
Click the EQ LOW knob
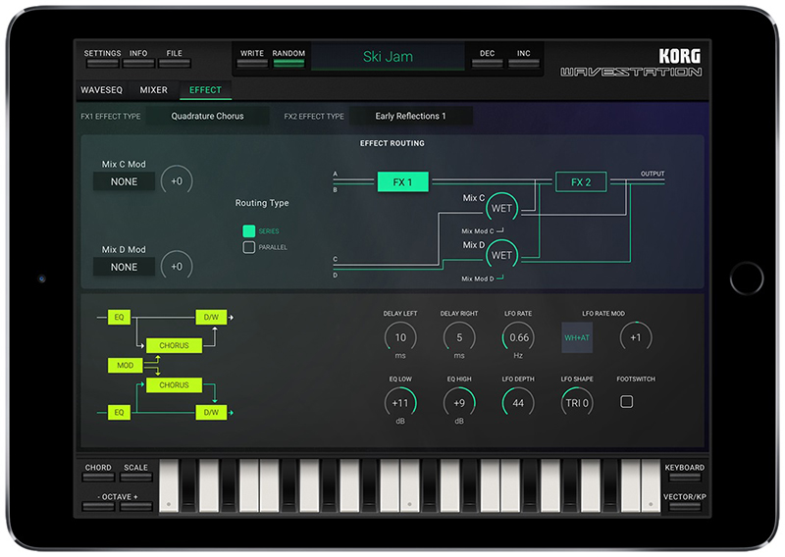(400, 403)
